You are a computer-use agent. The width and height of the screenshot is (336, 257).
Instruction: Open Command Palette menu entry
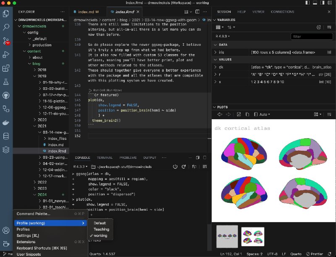(x=50, y=214)
